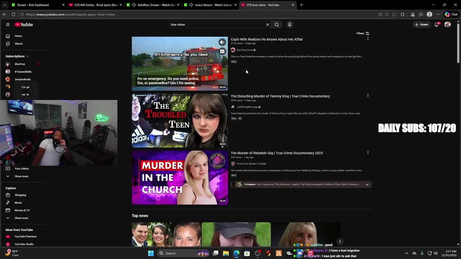This screenshot has height=259, width=461.
Task: Click the Create button
Action: click(421, 24)
